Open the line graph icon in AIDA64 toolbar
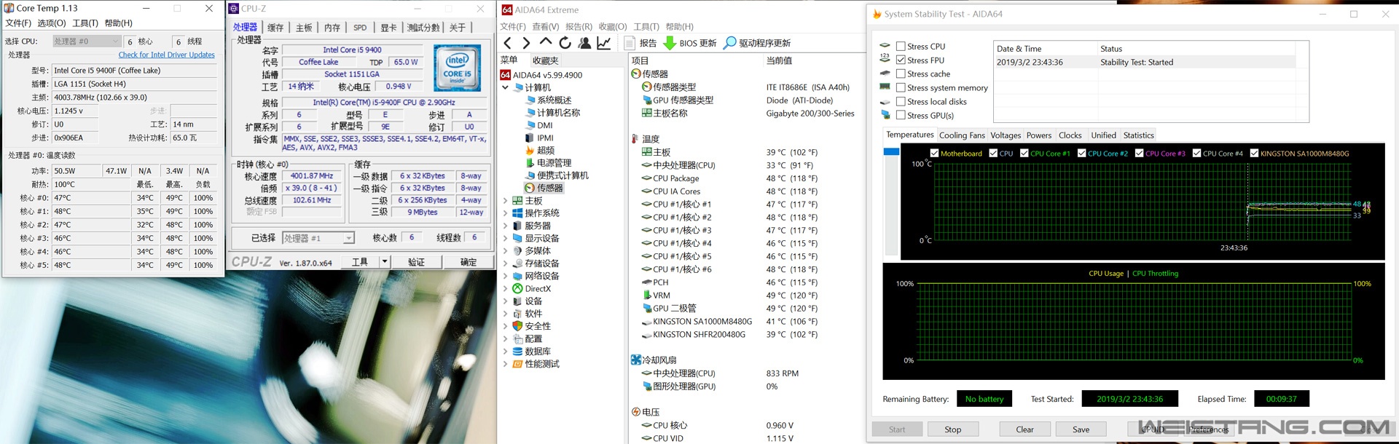1399x444 pixels. point(604,43)
